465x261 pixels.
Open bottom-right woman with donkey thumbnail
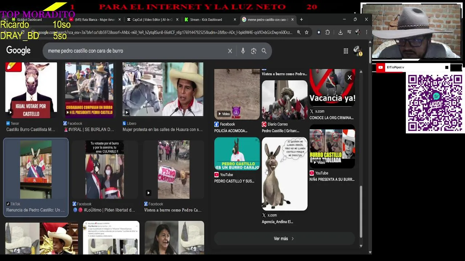[x=174, y=238]
